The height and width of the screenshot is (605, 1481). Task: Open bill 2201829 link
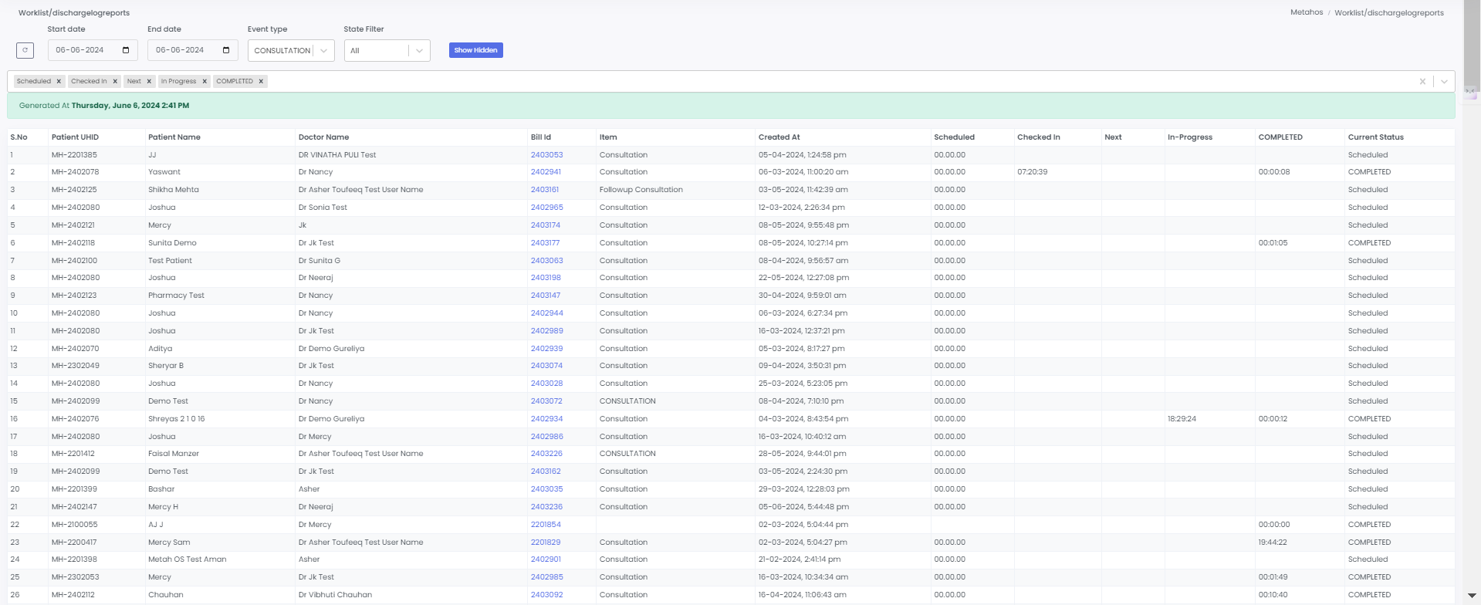(546, 542)
